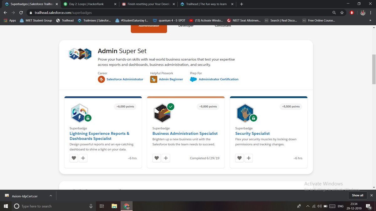Viewport: 376px width, 211px height.
Task: Click the +5,500 points pill
Action: coord(291,107)
